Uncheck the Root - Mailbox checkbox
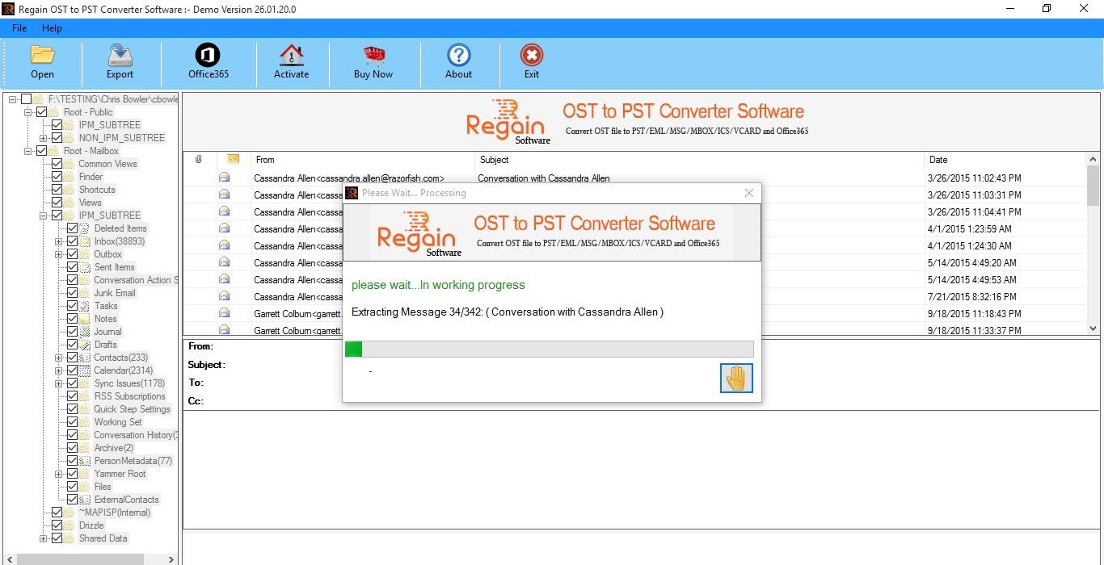 pyautogui.click(x=42, y=151)
